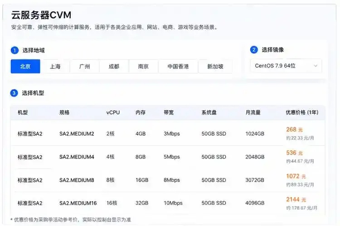Click the 3072GB monthly traffic value
Viewport: 340px width, 226px height.
click(x=255, y=180)
